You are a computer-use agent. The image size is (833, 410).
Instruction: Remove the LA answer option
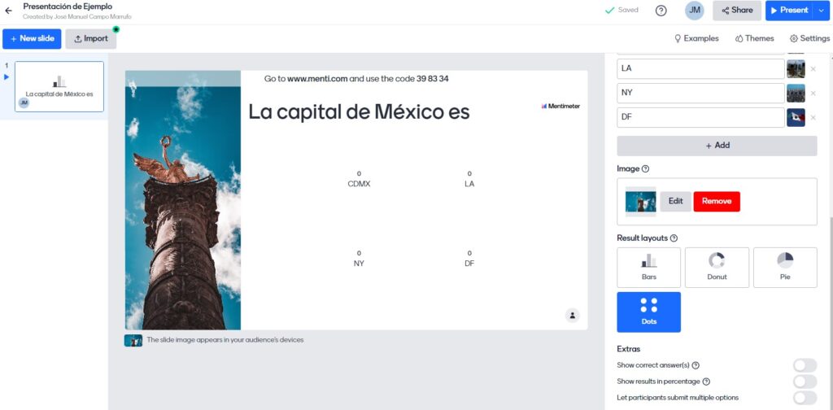813,69
